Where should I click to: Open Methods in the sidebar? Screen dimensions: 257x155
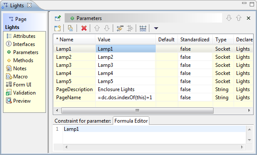click(x=23, y=60)
